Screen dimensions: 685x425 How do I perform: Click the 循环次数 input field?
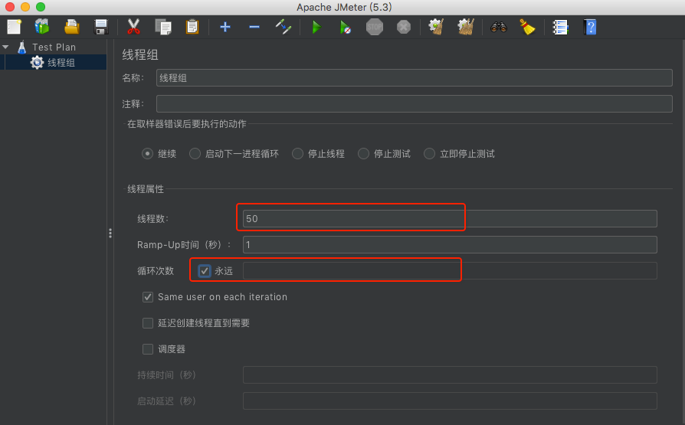pos(450,271)
